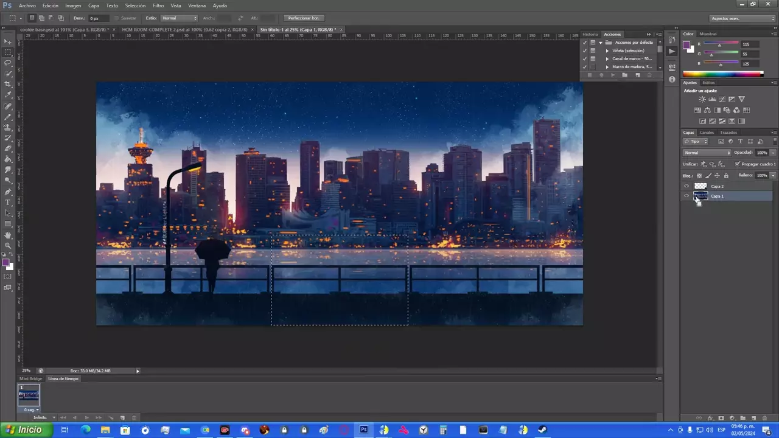
Task: Switch to the Muestras tab
Action: pos(708,34)
